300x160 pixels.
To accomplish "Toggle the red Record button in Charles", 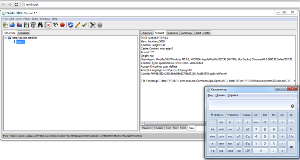I will [48, 25].
